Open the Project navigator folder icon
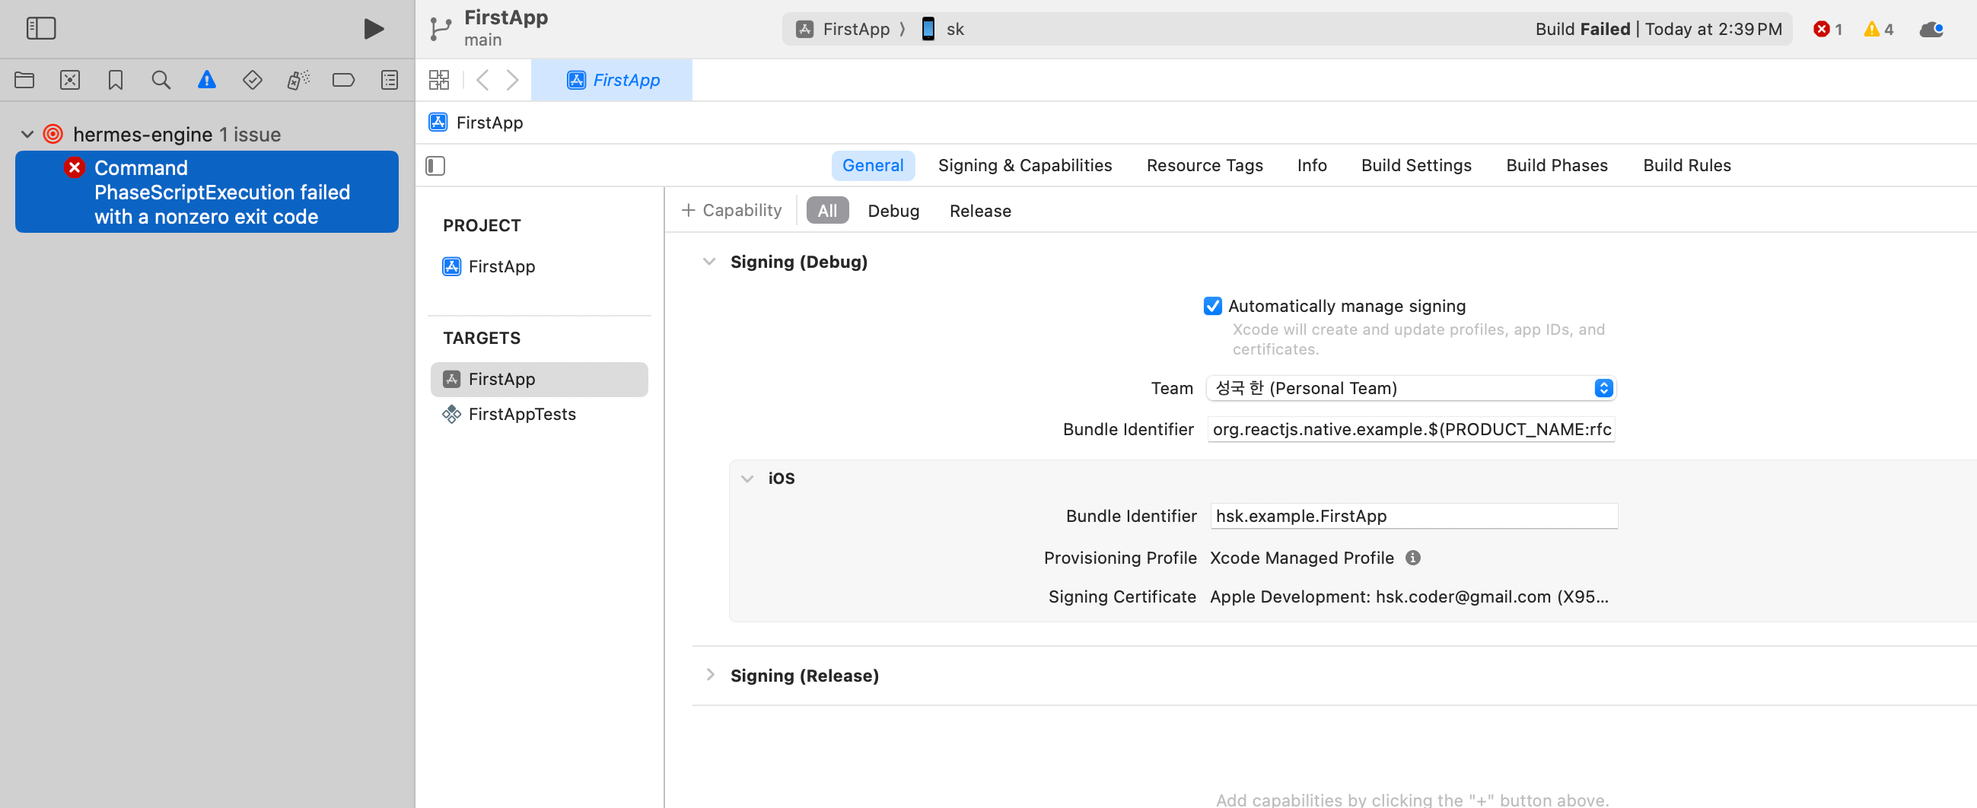This screenshot has width=1977, height=808. 24,80
